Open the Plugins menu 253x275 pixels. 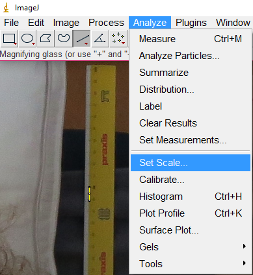click(x=191, y=23)
